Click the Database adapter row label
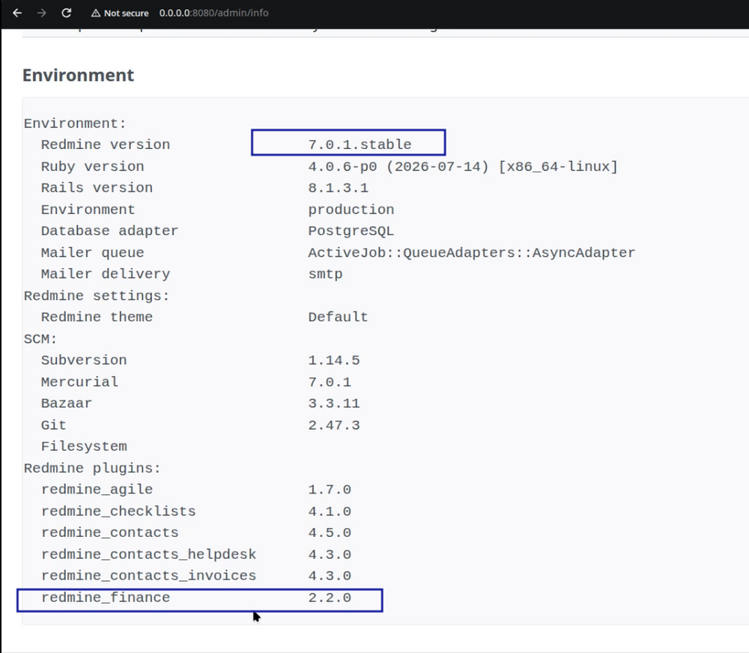The height and width of the screenshot is (653, 749). click(110, 231)
